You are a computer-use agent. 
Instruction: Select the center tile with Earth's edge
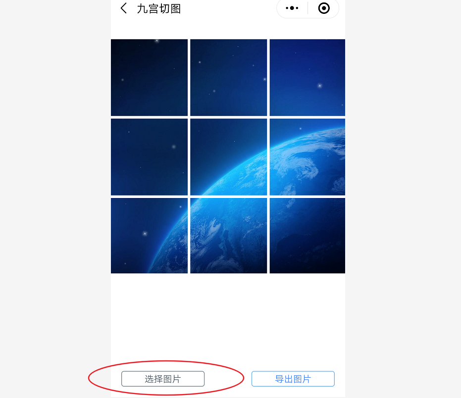[x=228, y=157]
